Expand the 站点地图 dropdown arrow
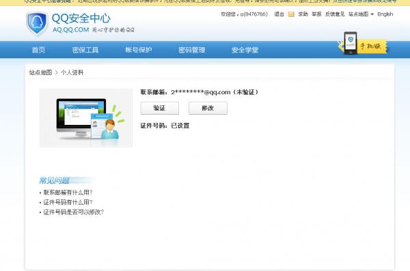The width and height of the screenshot is (410, 271). tap(372, 14)
